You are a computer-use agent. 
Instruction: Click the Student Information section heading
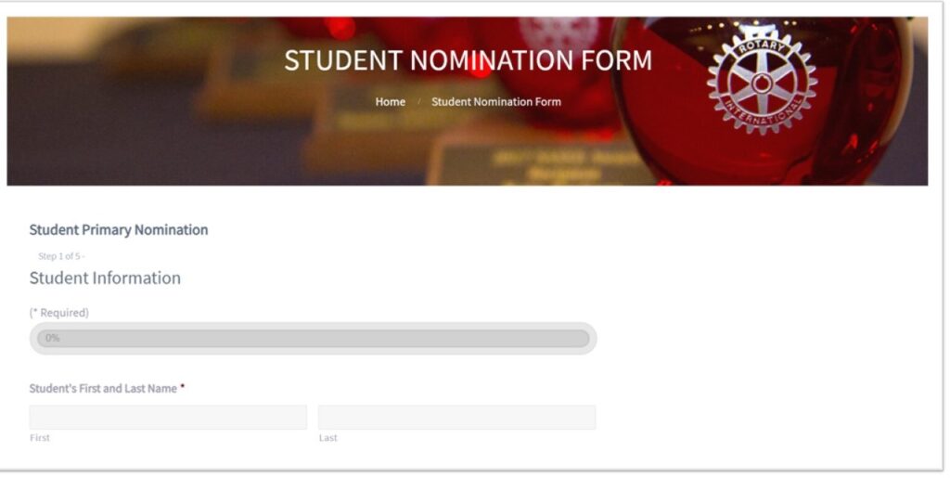105,278
